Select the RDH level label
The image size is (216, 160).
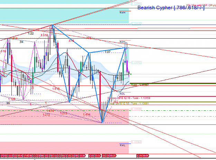[122, 42]
